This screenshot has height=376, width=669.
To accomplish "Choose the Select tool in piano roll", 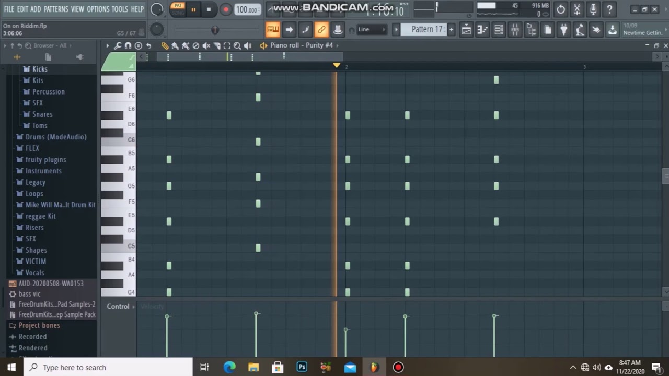I will point(227,46).
